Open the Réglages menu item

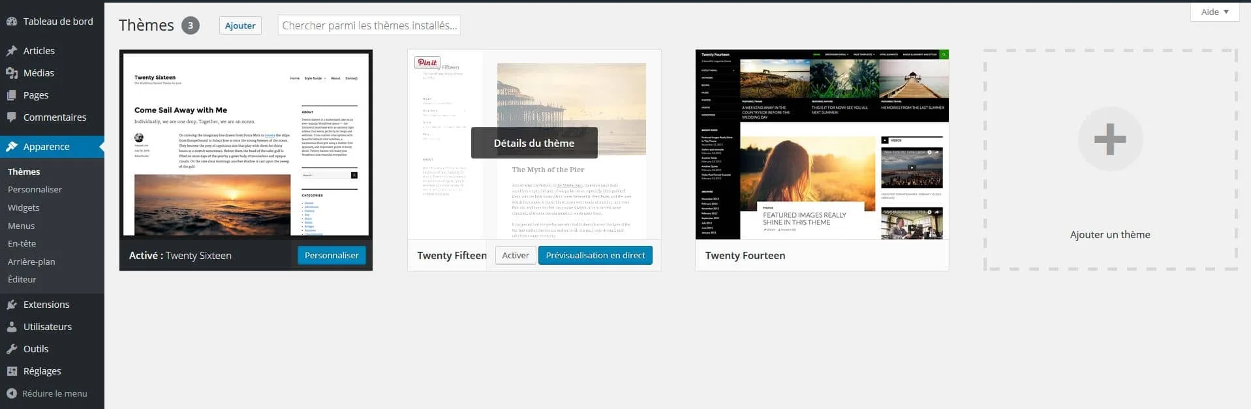[x=52, y=371]
